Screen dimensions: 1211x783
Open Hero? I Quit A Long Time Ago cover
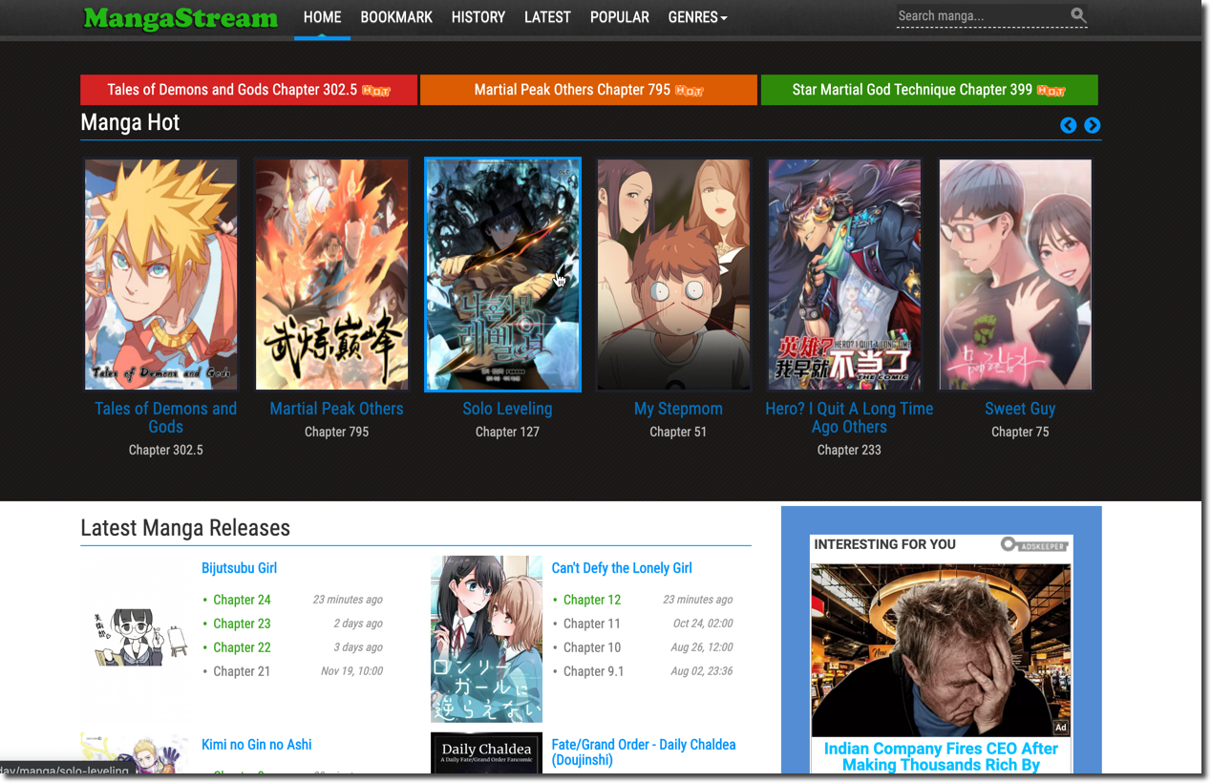(x=845, y=274)
